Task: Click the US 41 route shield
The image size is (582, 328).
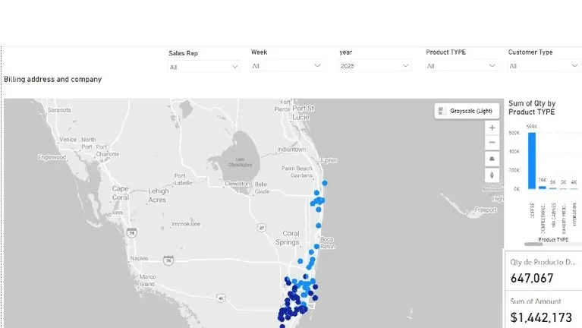Action: click(221, 298)
